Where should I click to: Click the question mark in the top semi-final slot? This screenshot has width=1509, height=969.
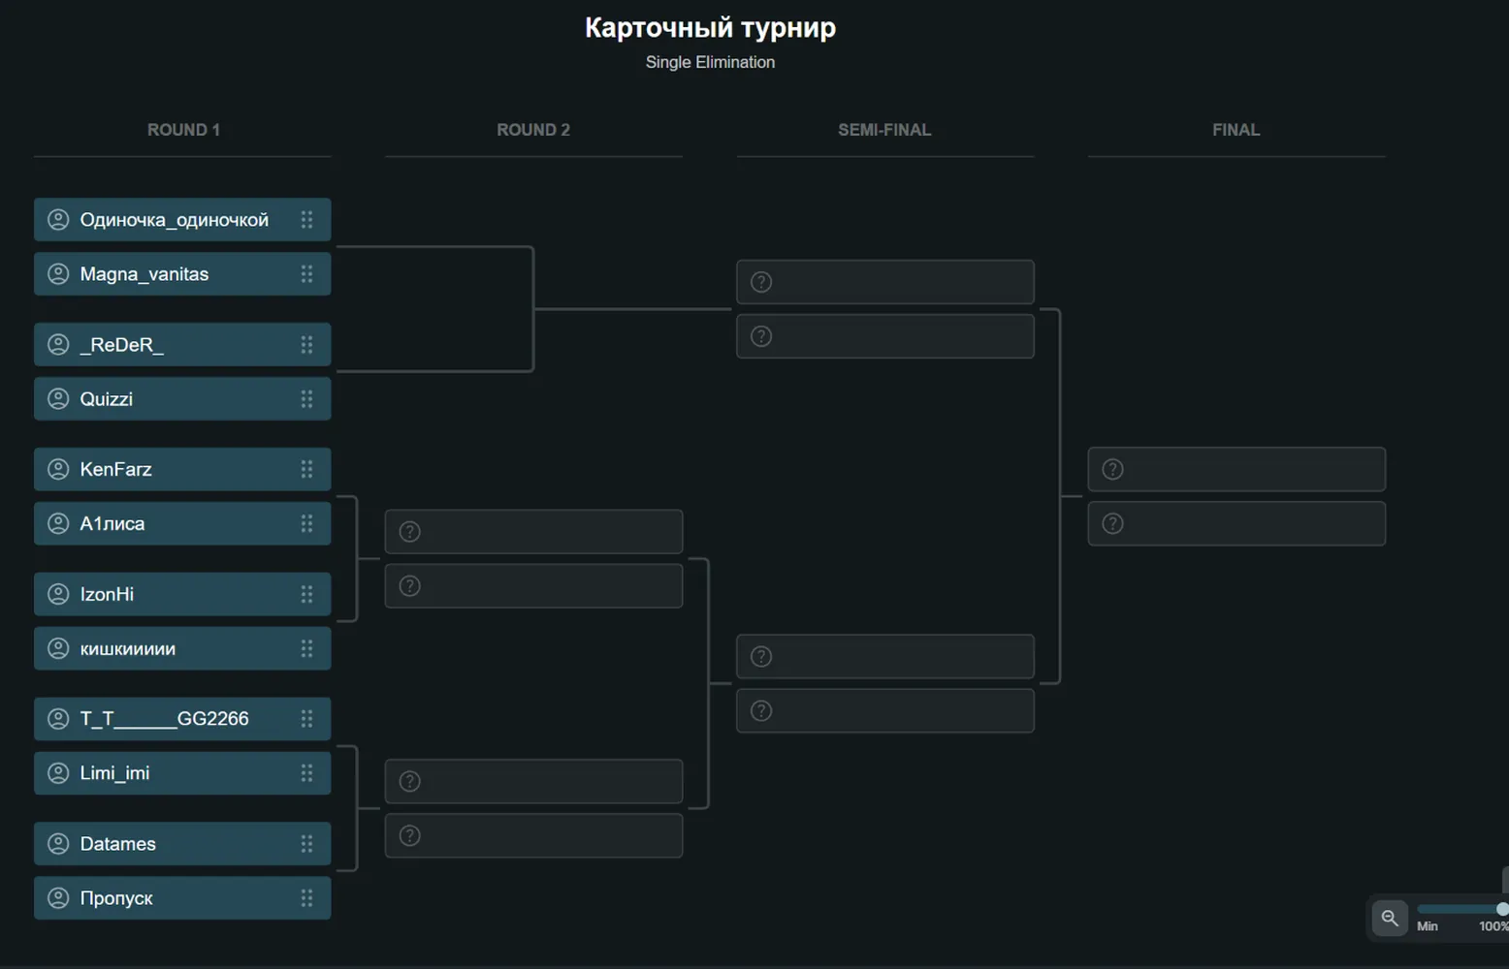pos(761,282)
